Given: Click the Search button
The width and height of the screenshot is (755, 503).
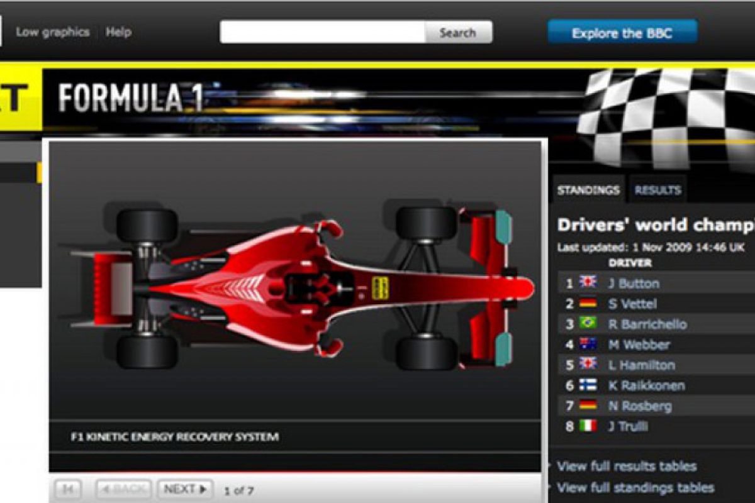Looking at the screenshot, I should (x=457, y=33).
